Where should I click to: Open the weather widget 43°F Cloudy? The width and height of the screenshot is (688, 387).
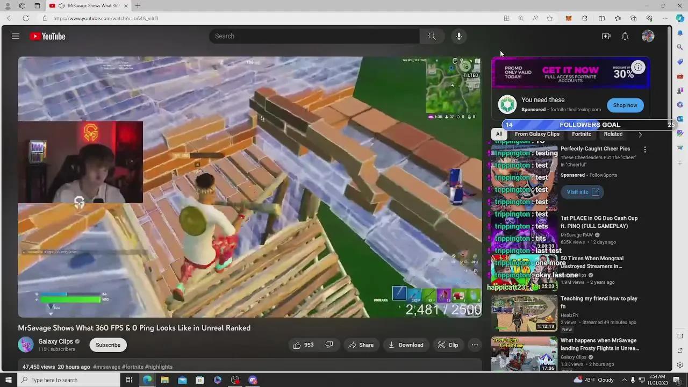click(594, 380)
